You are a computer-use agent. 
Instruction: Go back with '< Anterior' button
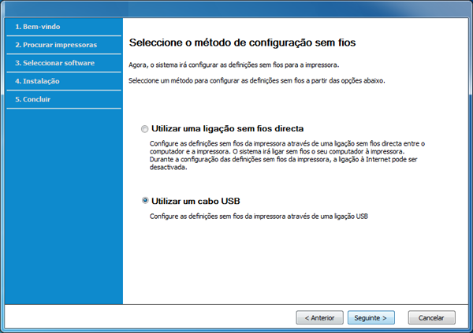pyautogui.click(x=319, y=317)
